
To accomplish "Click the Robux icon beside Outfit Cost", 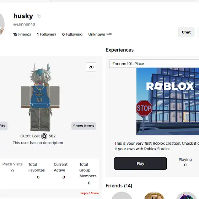I will pos(44,136).
